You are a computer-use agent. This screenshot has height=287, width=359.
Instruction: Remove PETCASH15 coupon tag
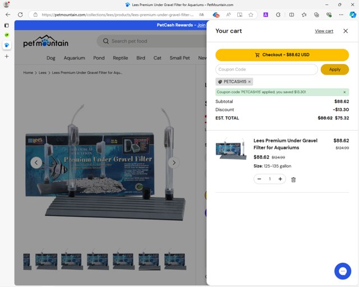click(249, 82)
